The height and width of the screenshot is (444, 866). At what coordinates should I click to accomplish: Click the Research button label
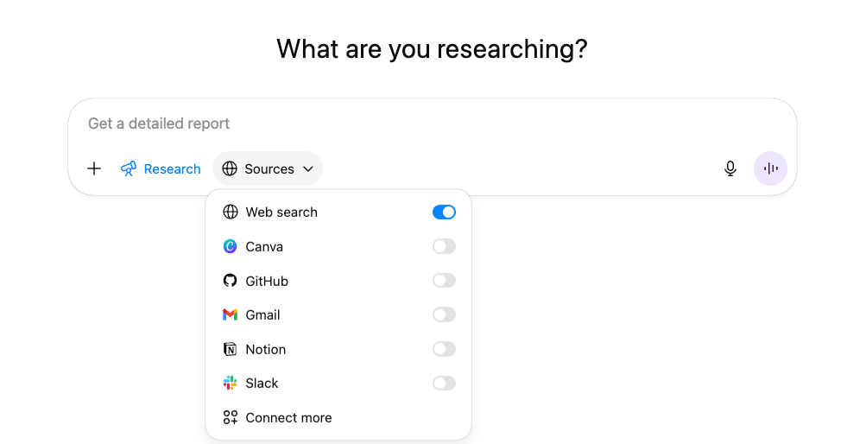(172, 168)
